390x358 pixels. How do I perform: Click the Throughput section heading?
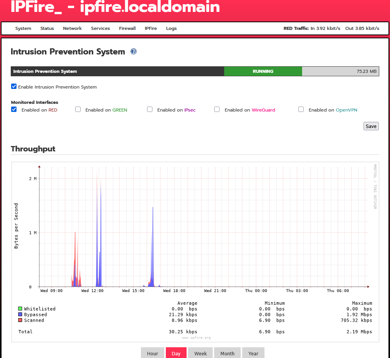[x=33, y=149]
